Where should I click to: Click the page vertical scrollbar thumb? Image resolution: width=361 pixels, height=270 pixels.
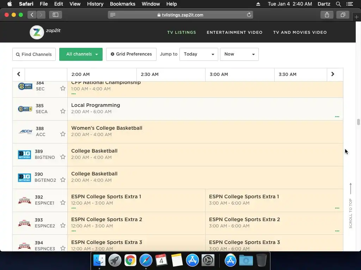(358, 122)
